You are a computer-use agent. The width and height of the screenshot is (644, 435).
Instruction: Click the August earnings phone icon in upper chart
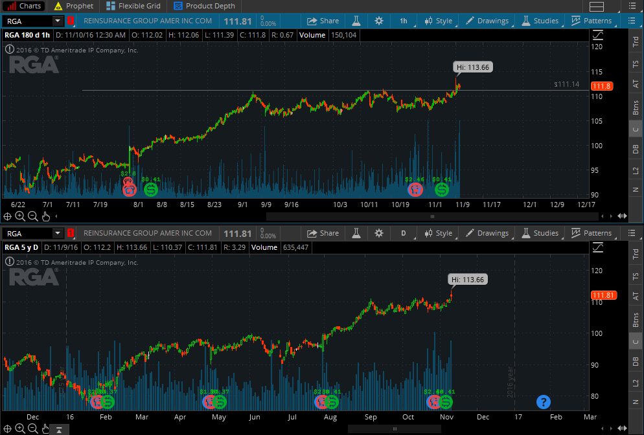pyautogui.click(x=130, y=190)
